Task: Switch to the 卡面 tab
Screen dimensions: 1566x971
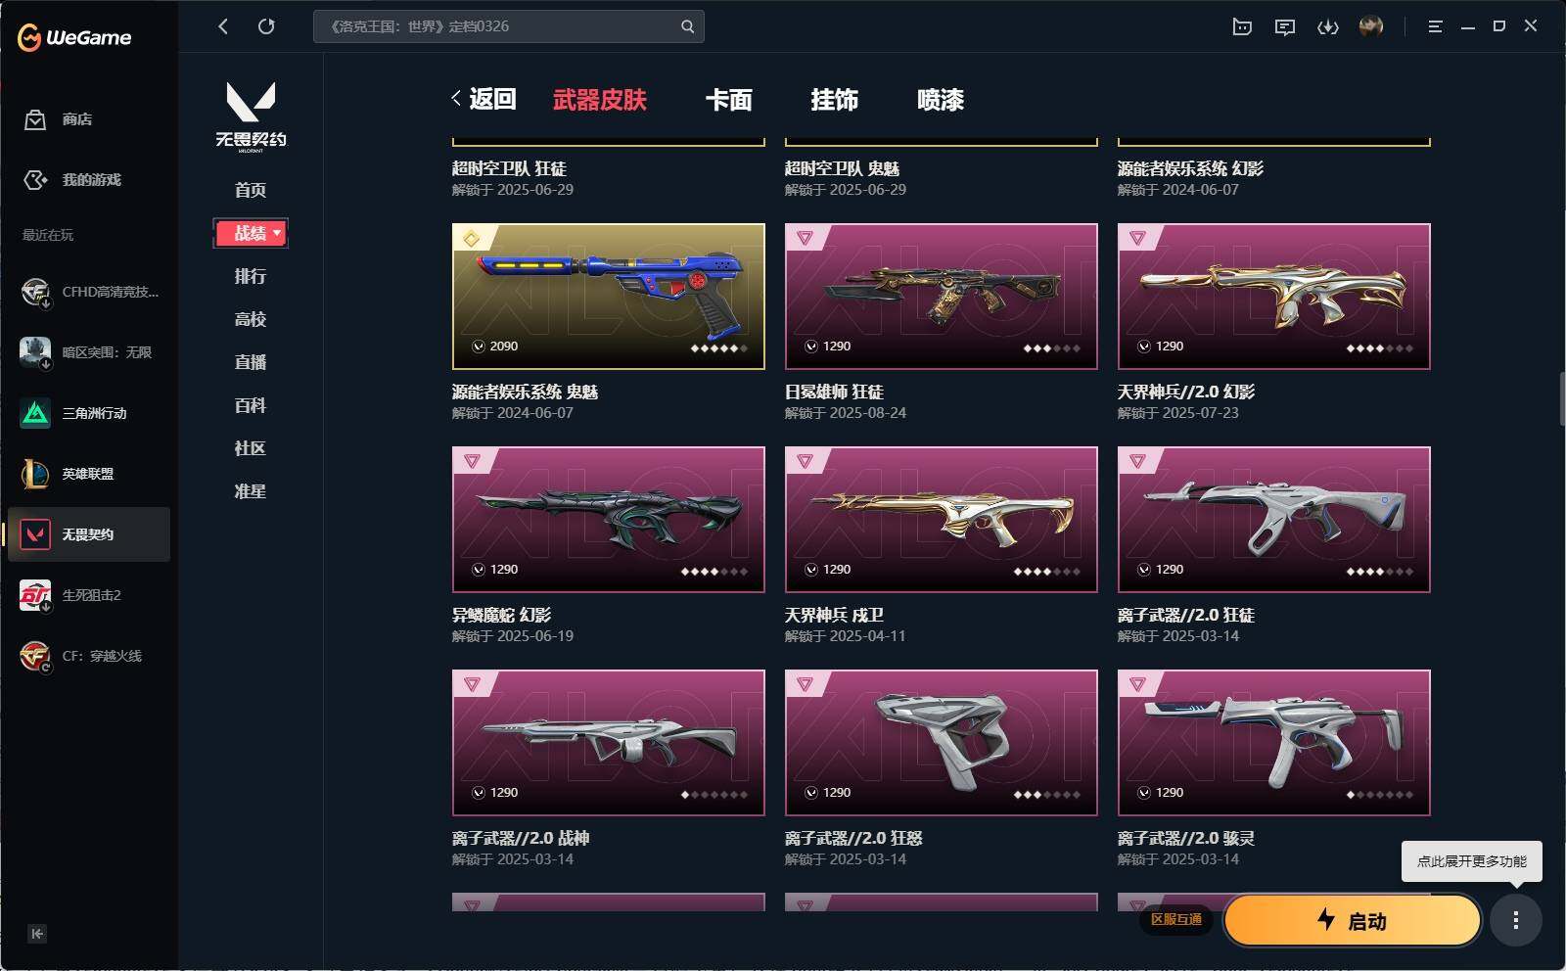Action: point(729,100)
